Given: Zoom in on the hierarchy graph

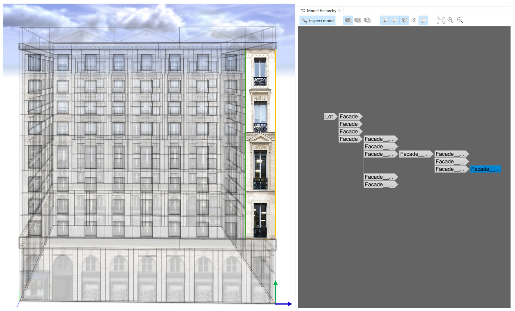Looking at the screenshot, I should [x=451, y=20].
